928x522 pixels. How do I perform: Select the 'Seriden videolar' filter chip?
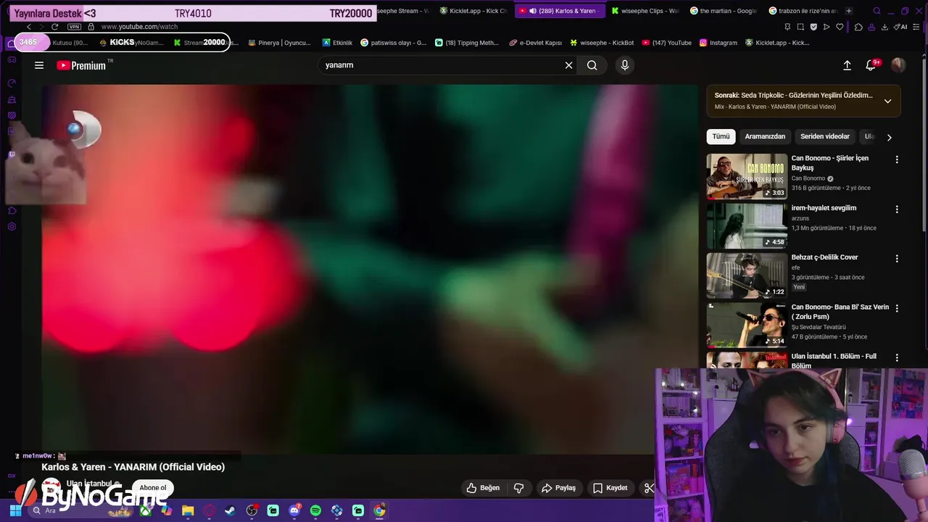825,136
